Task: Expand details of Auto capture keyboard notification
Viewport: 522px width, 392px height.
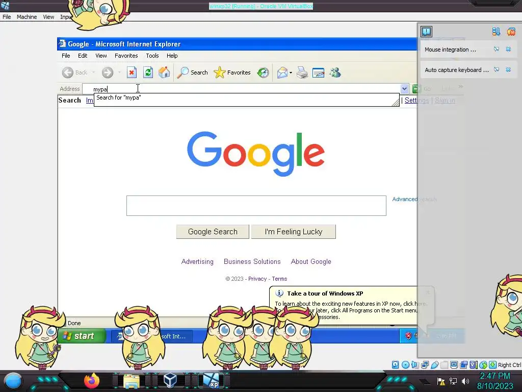Action: pyautogui.click(x=497, y=69)
